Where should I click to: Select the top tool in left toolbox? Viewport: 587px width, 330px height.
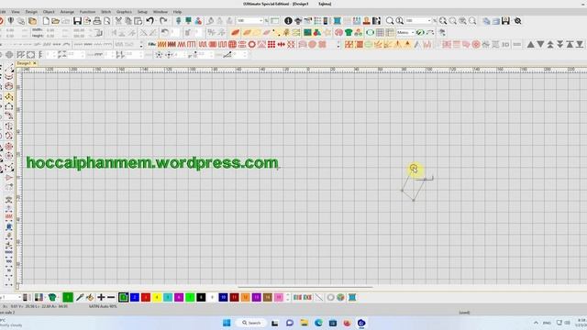click(9, 68)
